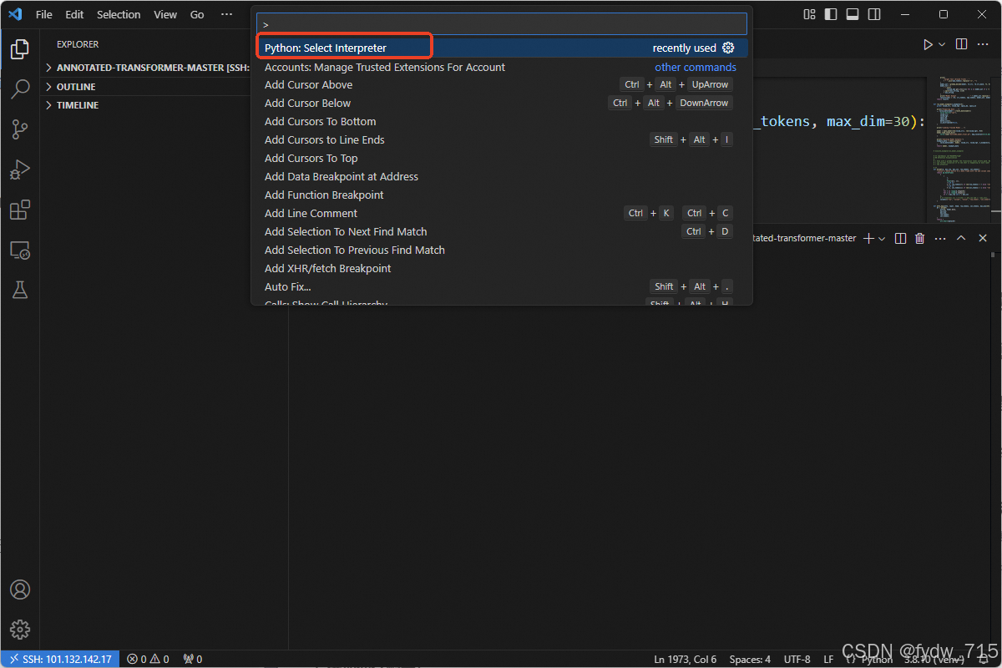Choose Add Cursors To Top command
Screen dimensions: 1002x668
point(502,158)
